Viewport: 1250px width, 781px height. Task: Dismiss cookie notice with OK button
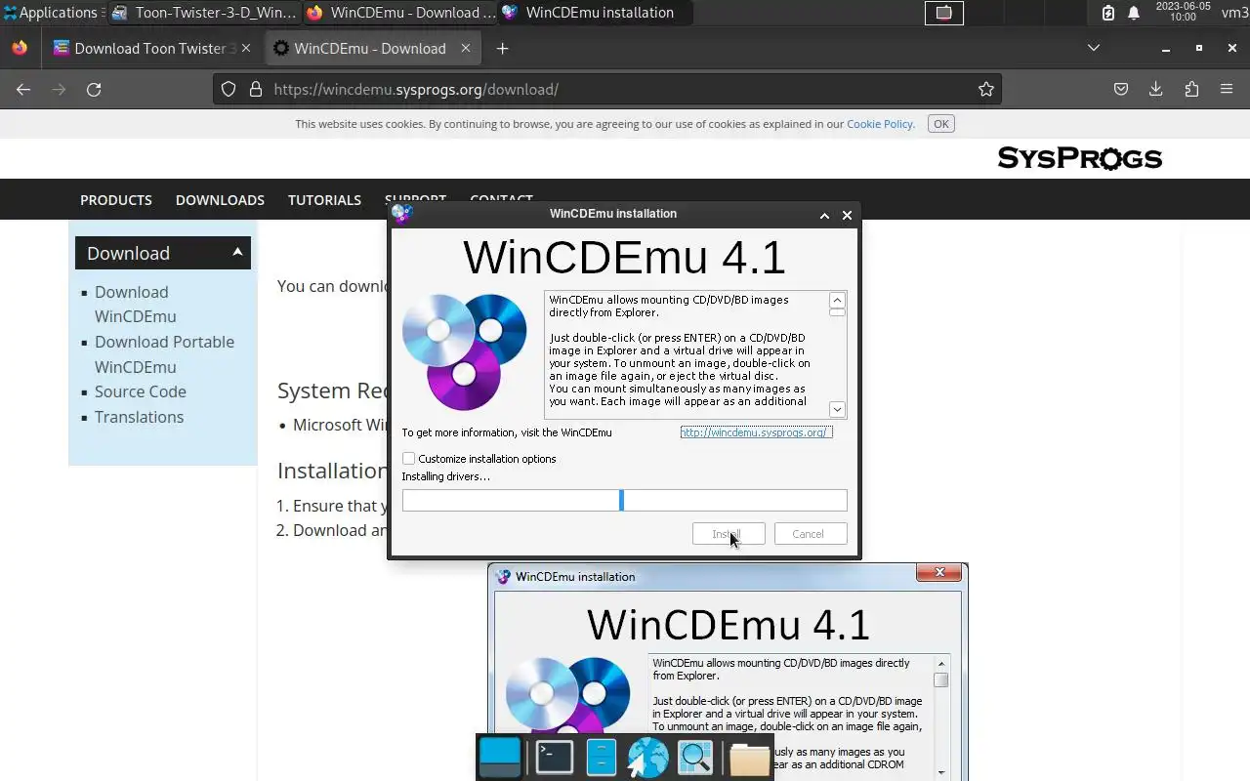pos(940,124)
